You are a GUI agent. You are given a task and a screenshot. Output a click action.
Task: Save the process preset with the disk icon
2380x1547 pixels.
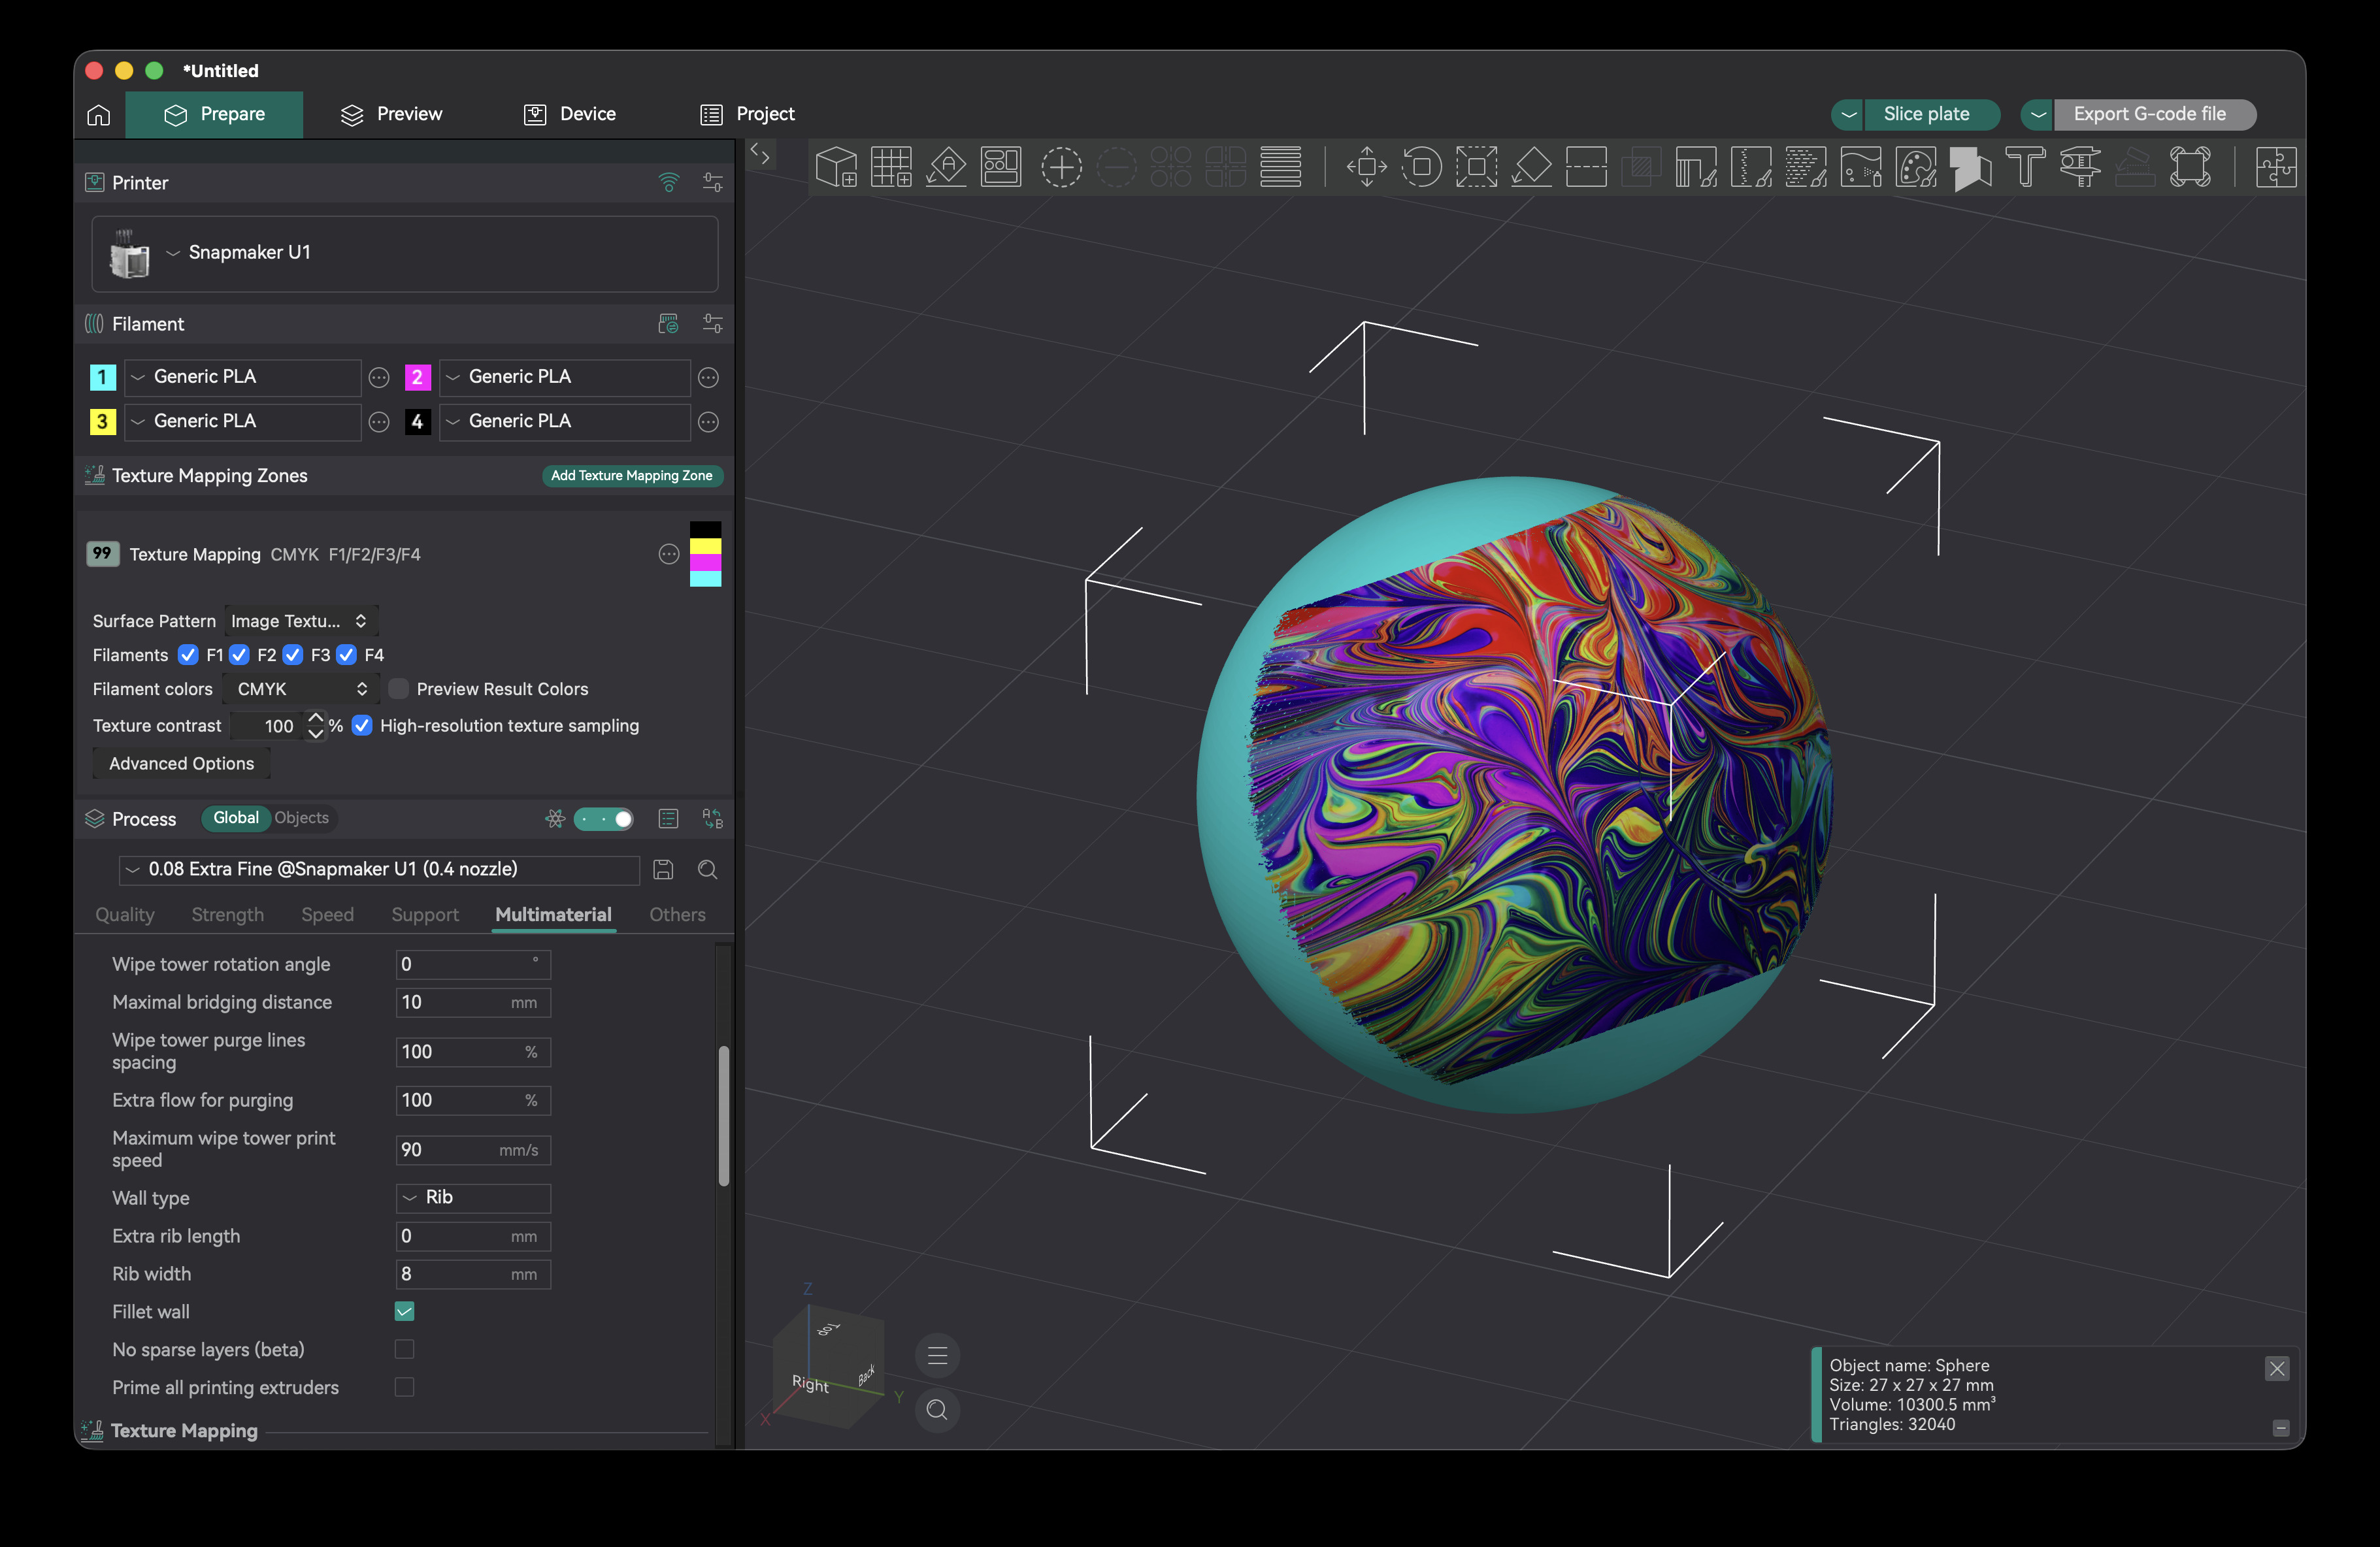(x=663, y=870)
